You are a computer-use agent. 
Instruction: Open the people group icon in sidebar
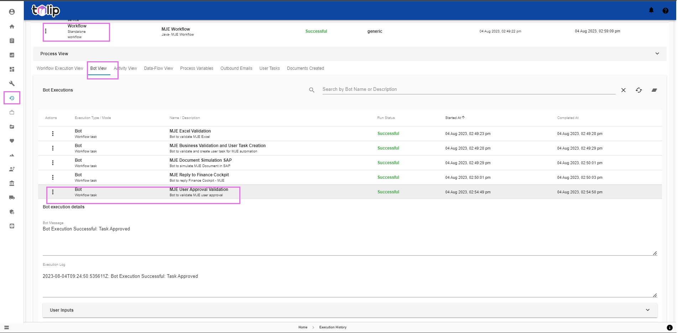(12, 169)
